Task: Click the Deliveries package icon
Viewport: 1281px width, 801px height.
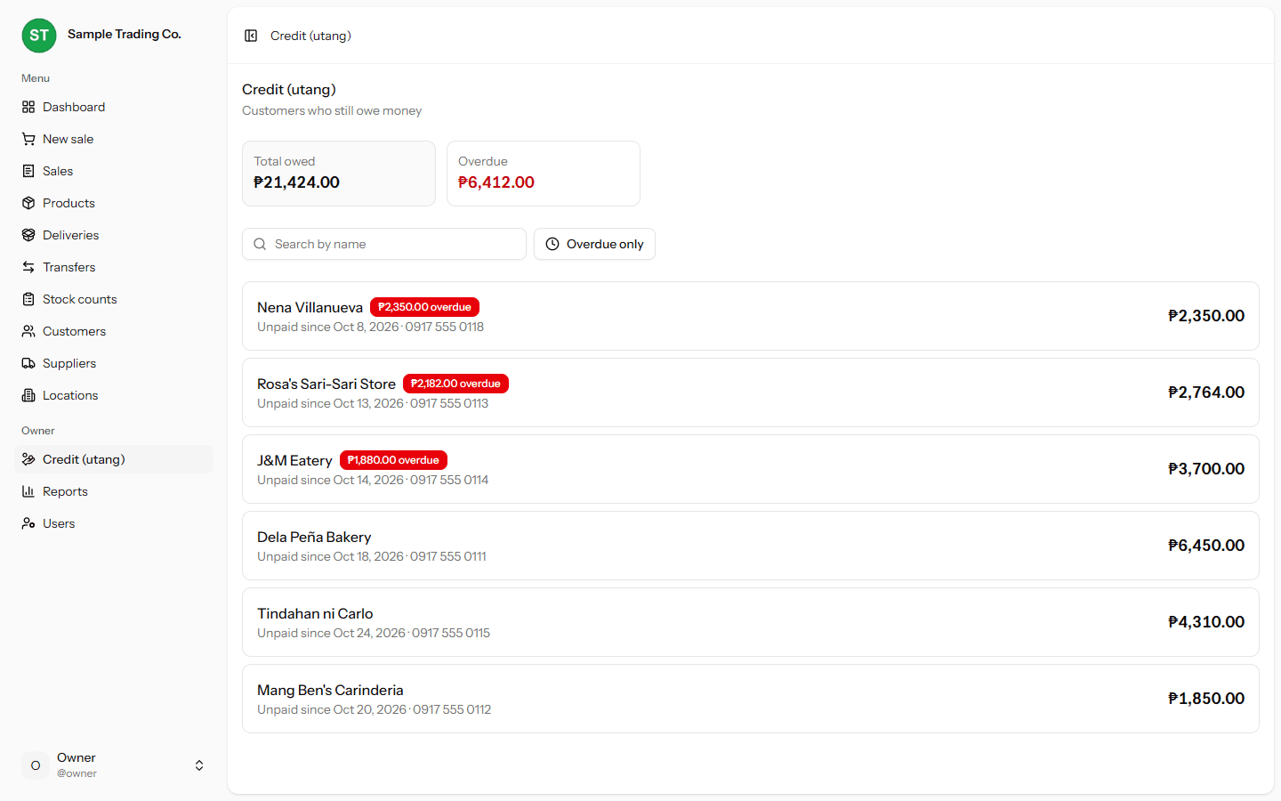Action: click(x=28, y=235)
